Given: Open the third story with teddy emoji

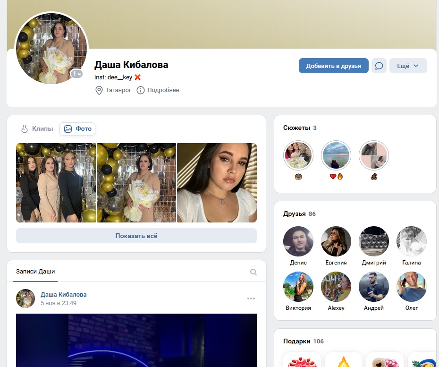Looking at the screenshot, I should point(374,155).
